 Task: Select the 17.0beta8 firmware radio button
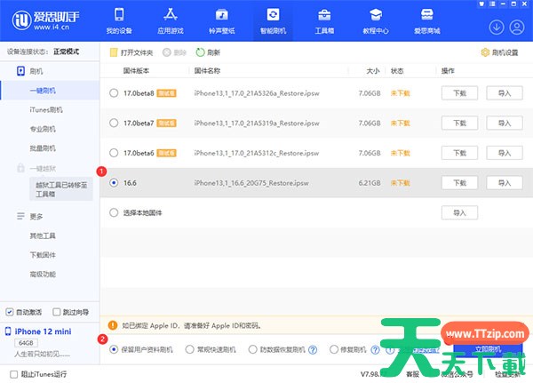click(114, 92)
